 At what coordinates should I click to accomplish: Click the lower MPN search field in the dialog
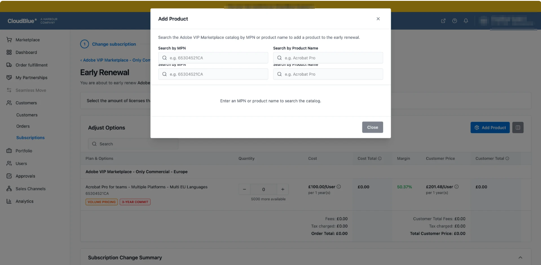tap(213, 74)
